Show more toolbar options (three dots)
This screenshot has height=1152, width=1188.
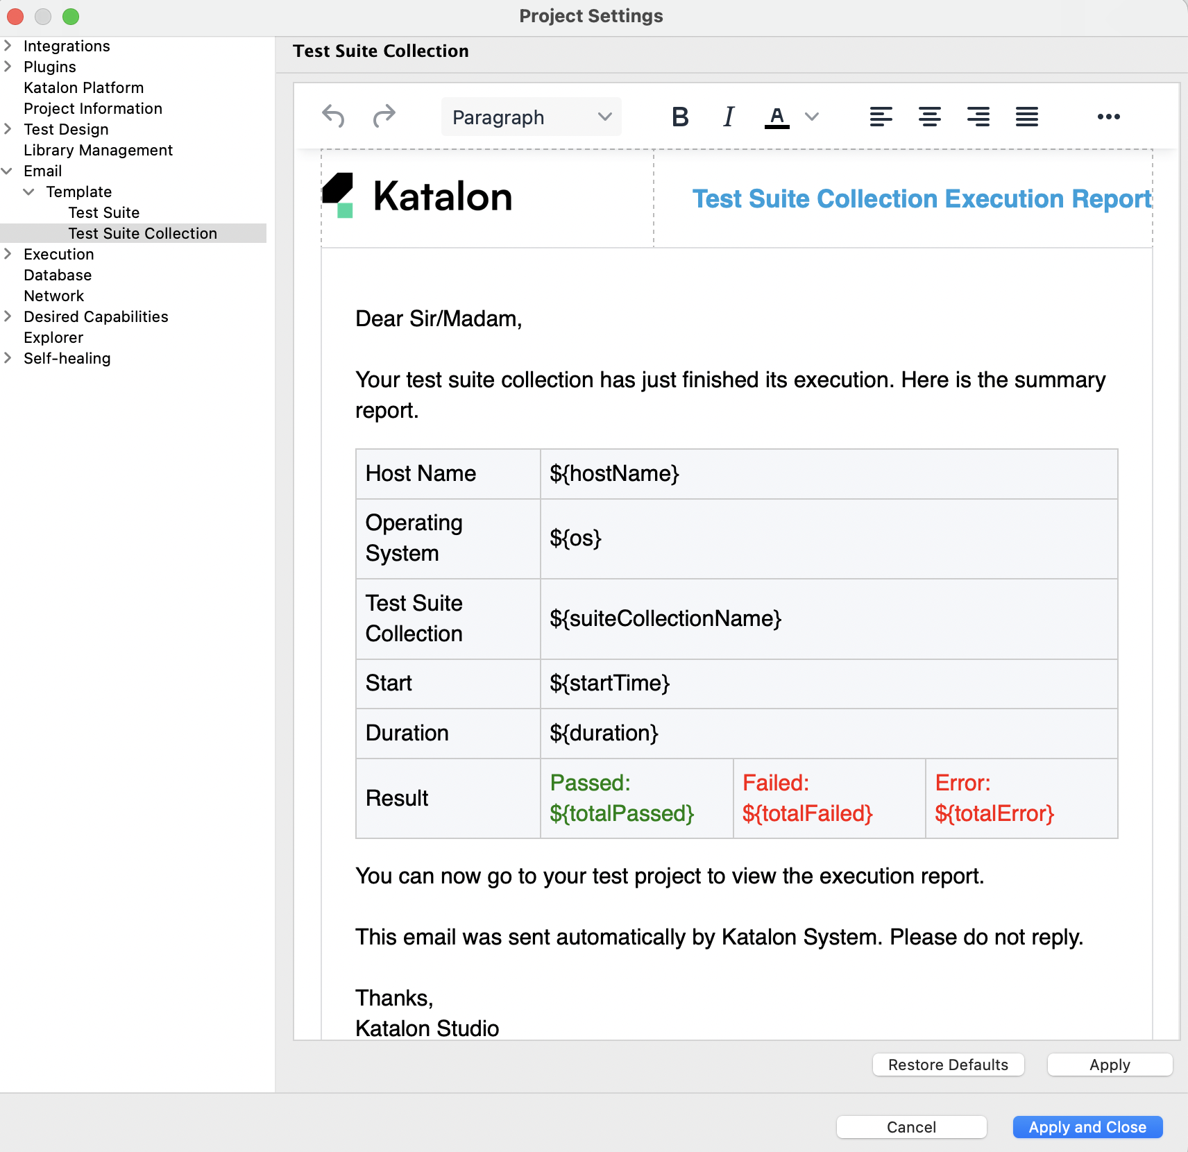click(1108, 117)
